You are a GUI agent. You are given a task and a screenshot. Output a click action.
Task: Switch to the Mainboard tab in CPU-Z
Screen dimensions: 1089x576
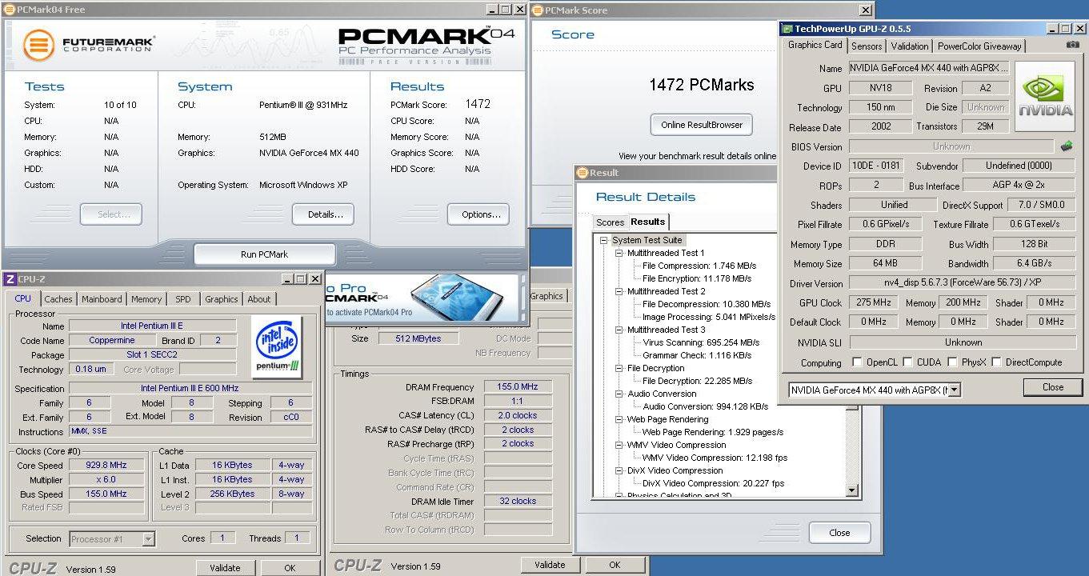(x=102, y=299)
